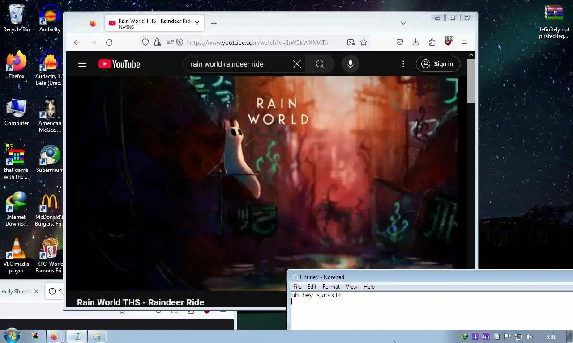
Task: Close the Rain World THS tab
Action: 197,23
